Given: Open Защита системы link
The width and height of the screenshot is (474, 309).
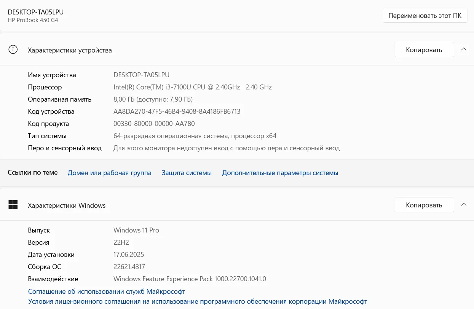Looking at the screenshot, I should click(x=187, y=173).
